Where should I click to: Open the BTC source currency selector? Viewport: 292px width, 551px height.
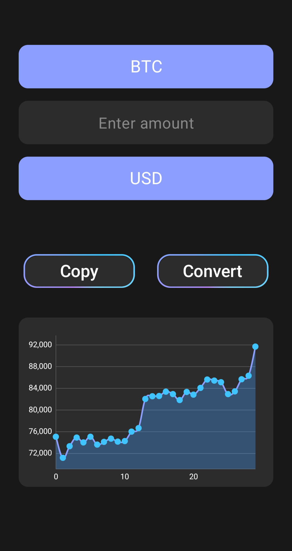(146, 67)
